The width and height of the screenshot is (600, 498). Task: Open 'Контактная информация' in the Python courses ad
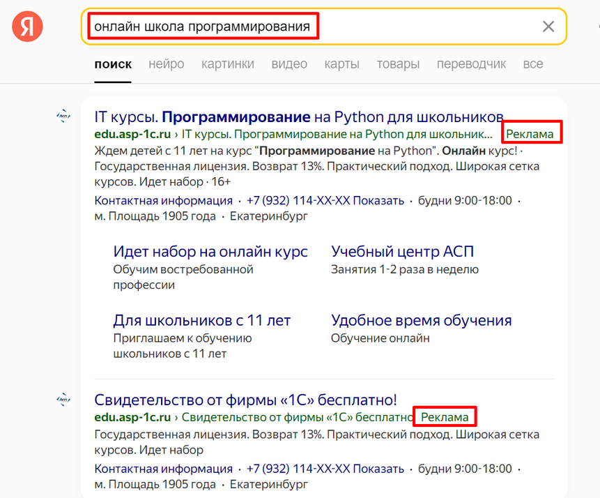163,200
